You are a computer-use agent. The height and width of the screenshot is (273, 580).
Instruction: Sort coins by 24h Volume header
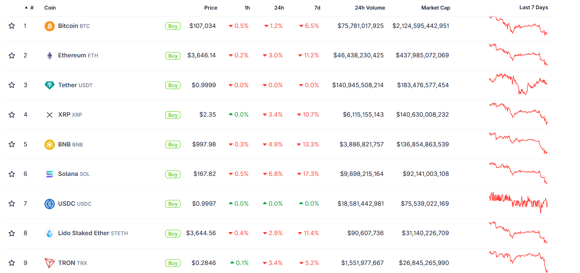tap(370, 8)
